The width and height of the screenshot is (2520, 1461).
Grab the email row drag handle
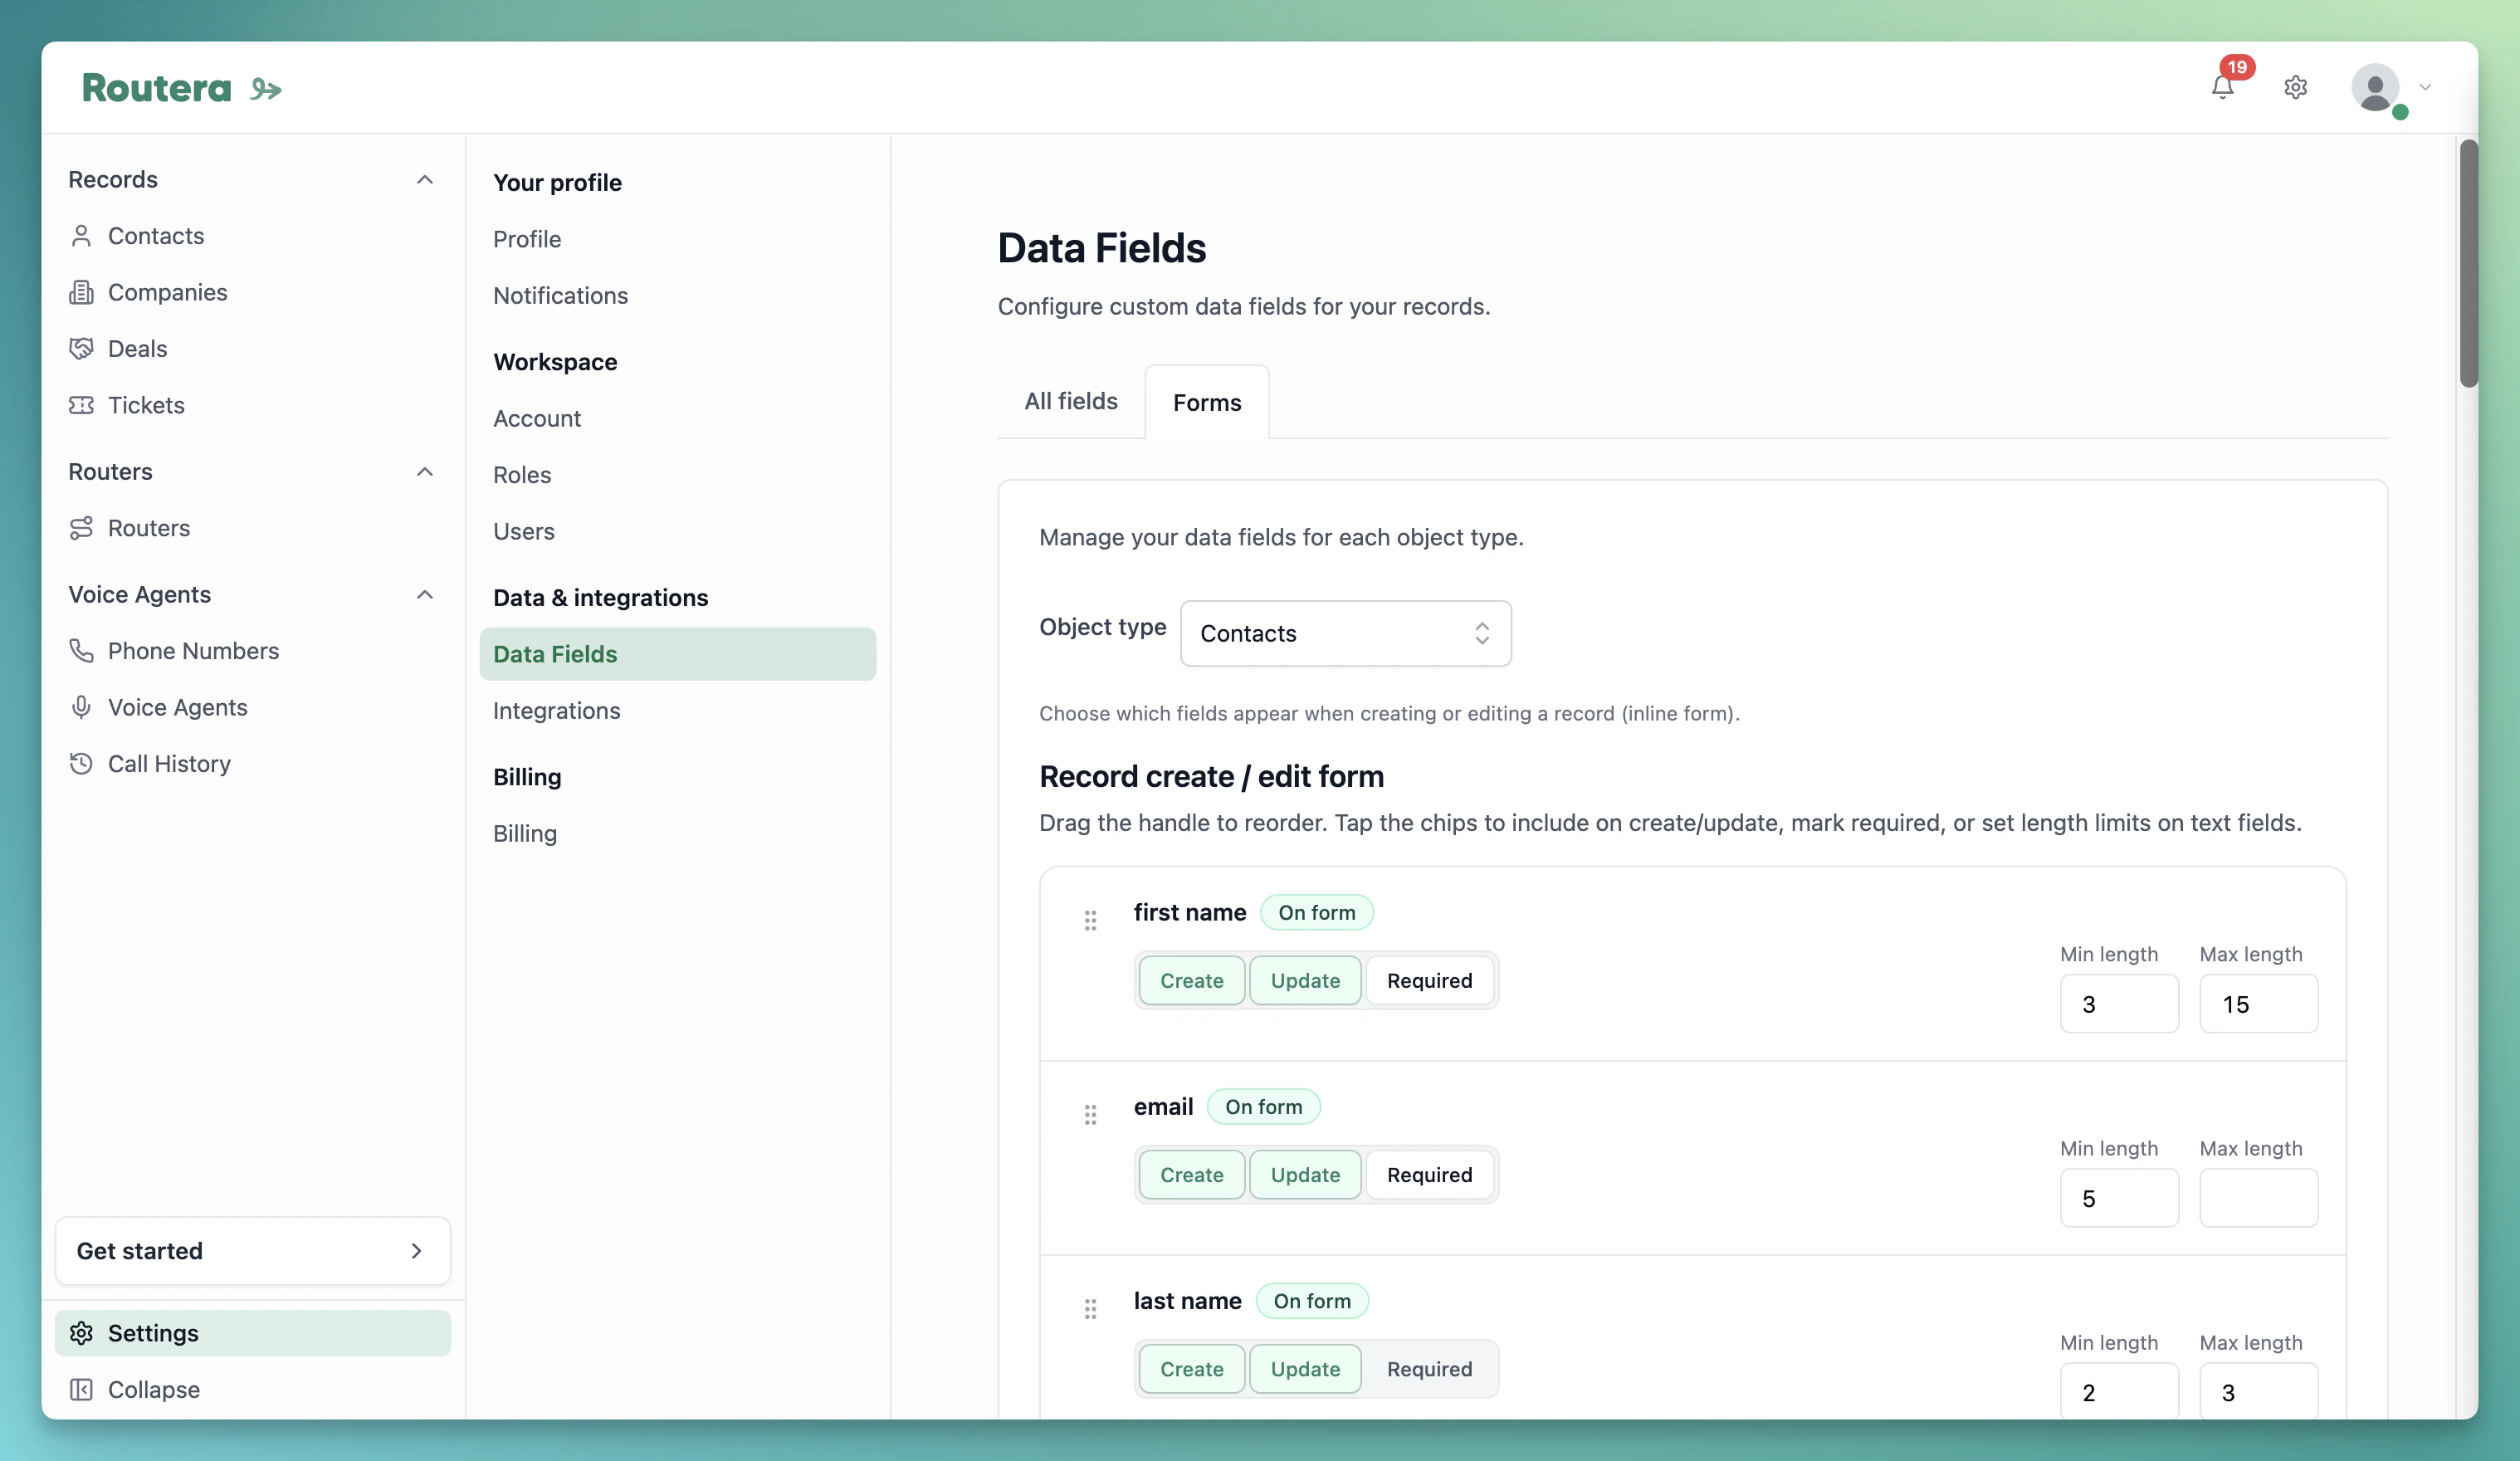[1090, 1114]
